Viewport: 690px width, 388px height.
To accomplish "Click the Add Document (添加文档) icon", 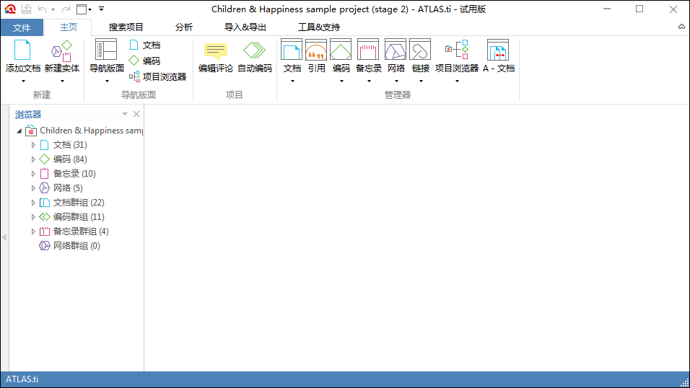I will pyautogui.click(x=22, y=50).
